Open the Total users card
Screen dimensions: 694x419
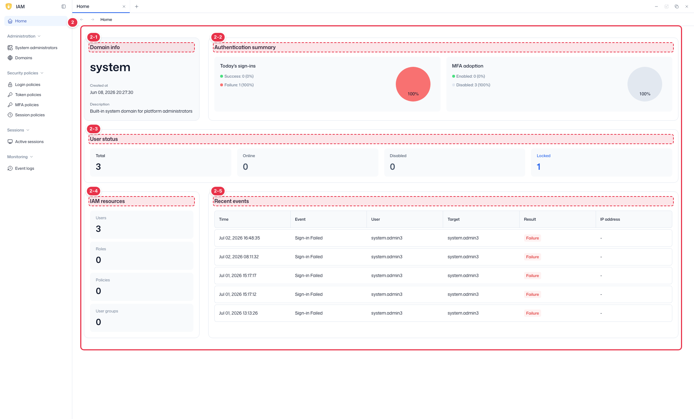[160, 163]
